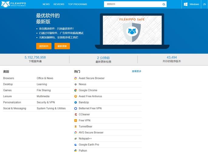Click the FileHippo logo
Image resolution: width=208 pixels, height=152 pixels.
click(x=14, y=4)
